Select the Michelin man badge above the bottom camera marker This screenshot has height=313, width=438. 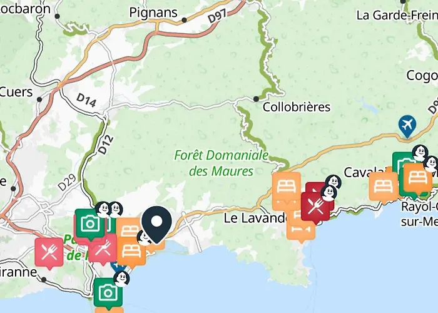[121, 279]
